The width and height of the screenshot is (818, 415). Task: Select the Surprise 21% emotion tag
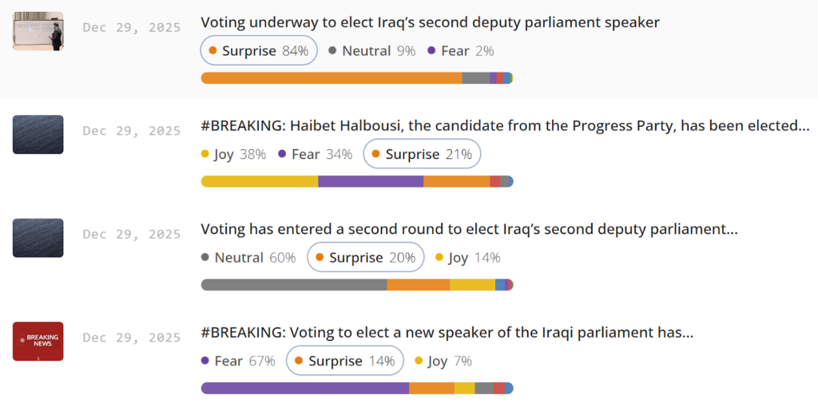pos(422,154)
